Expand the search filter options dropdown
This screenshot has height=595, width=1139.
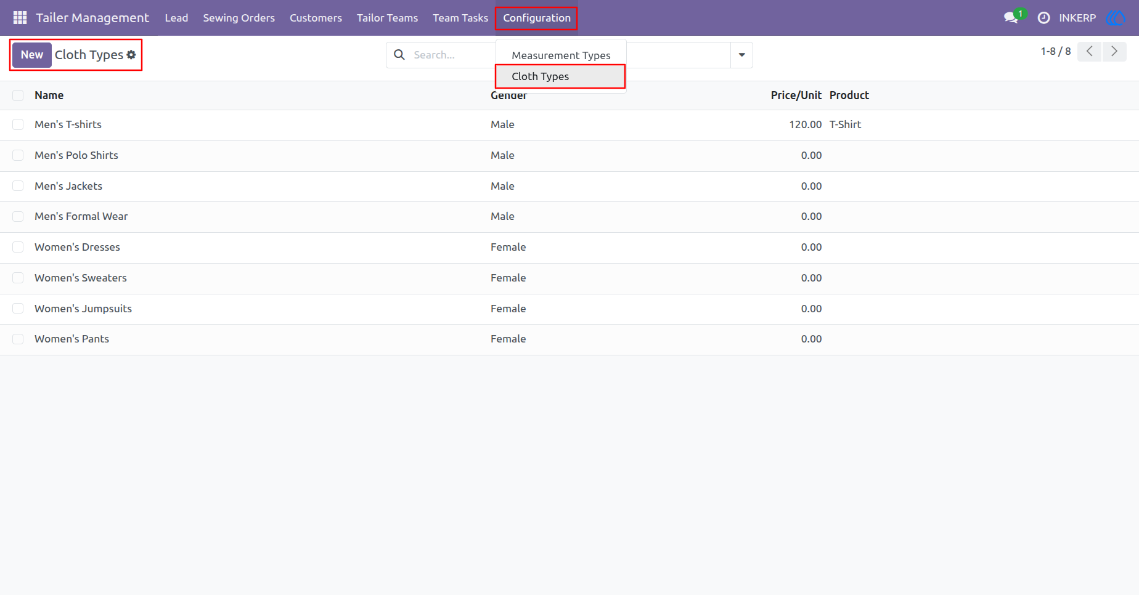tap(741, 55)
